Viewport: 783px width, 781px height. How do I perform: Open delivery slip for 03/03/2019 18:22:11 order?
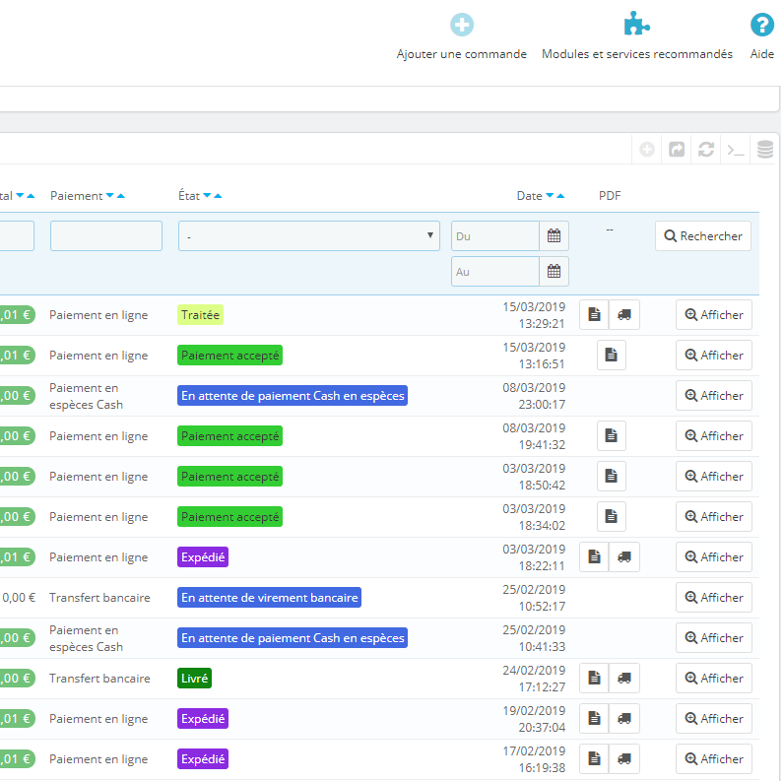click(624, 556)
